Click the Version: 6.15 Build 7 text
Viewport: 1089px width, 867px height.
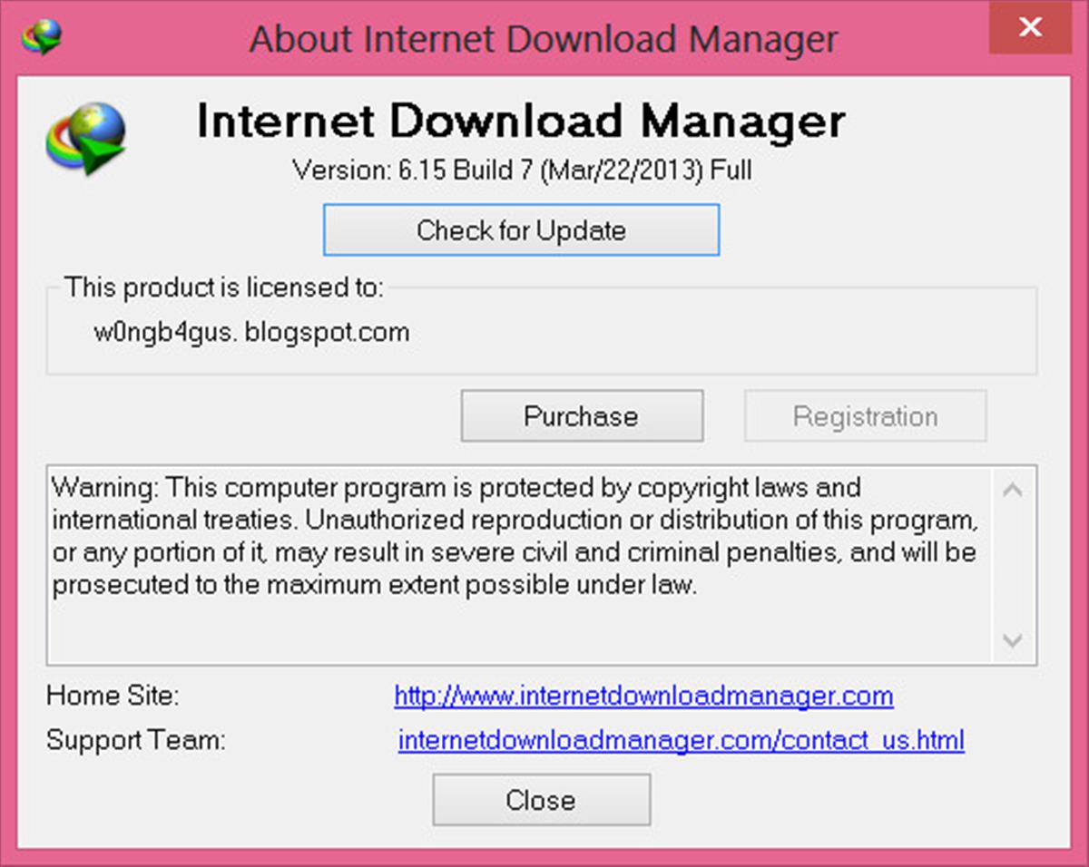click(522, 170)
